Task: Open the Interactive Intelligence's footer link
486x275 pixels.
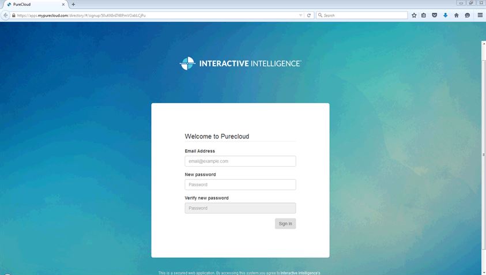Action: click(x=300, y=273)
